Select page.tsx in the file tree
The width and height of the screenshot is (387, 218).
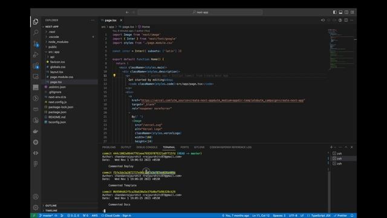pos(56,82)
